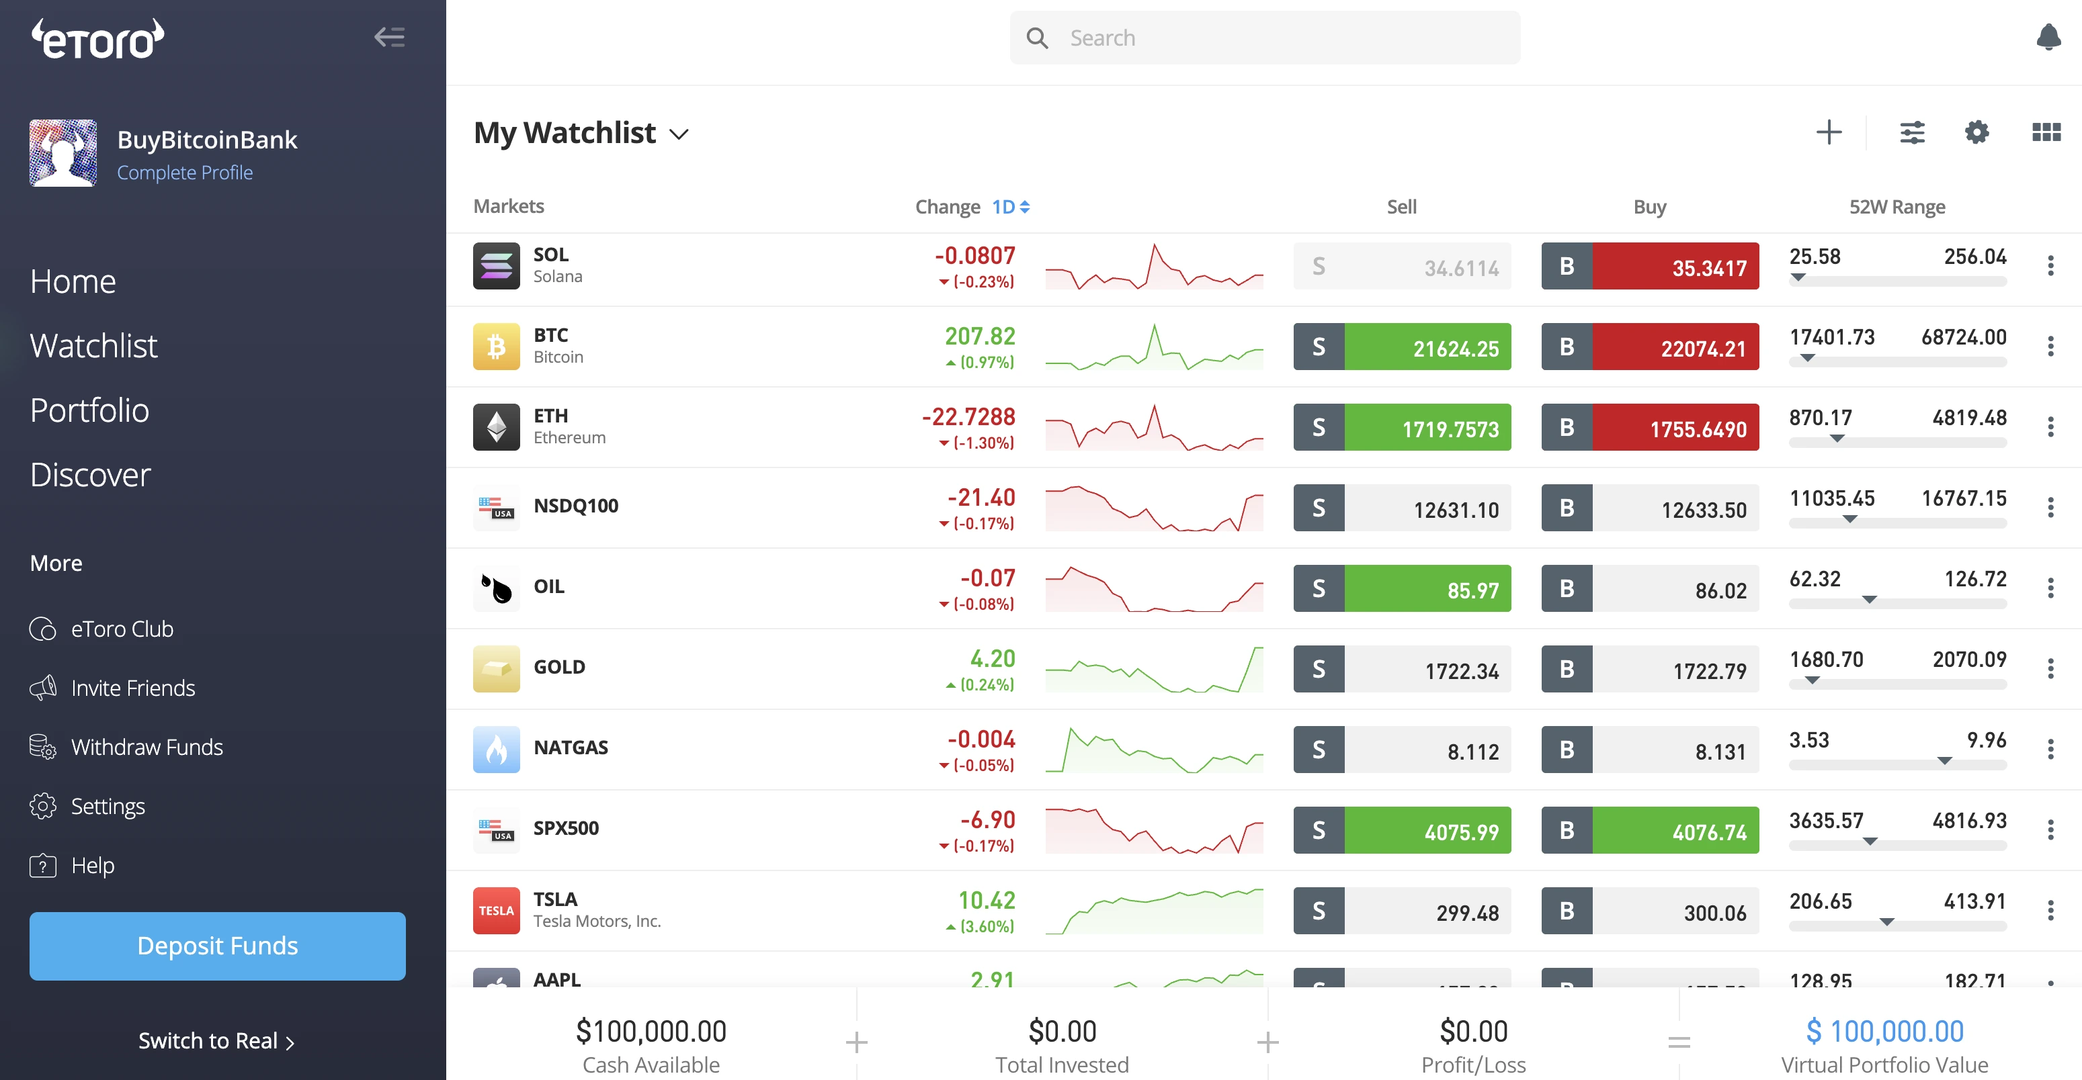Buy SOL at 35.3417
Screen dimensions: 2082x1080
tap(1651, 266)
